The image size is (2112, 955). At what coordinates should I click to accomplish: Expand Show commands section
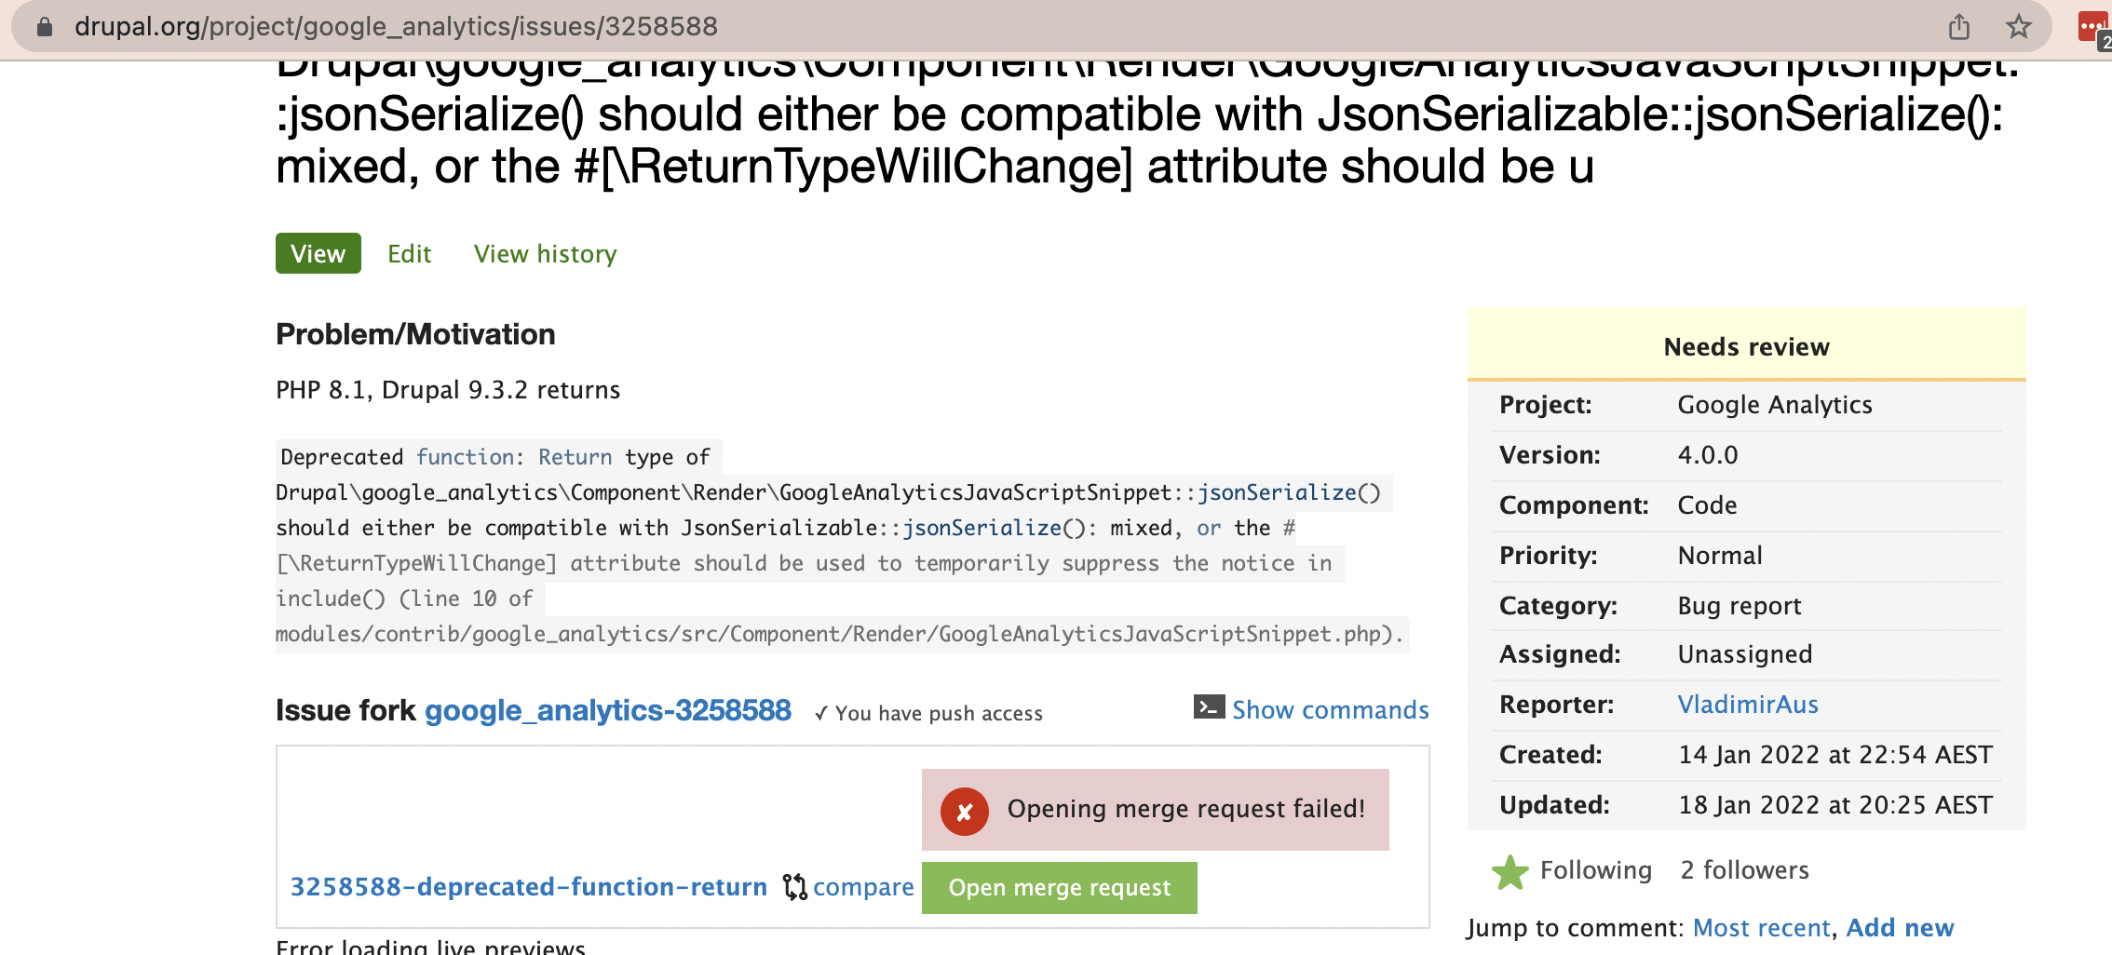tap(1330, 710)
